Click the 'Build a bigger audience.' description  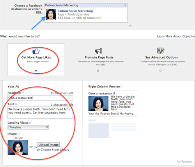tap(38, 62)
